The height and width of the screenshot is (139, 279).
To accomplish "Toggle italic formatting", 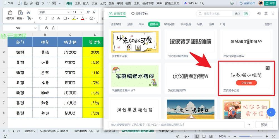I will pyautogui.click(x=46, y=18).
